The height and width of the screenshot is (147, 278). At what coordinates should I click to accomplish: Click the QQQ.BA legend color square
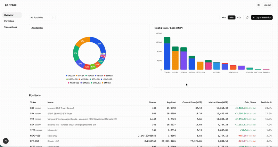[67, 76]
